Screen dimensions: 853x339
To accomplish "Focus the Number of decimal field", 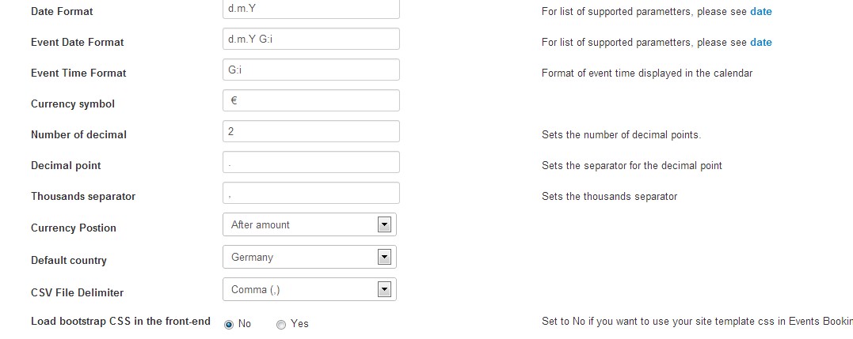I will 311,131.
